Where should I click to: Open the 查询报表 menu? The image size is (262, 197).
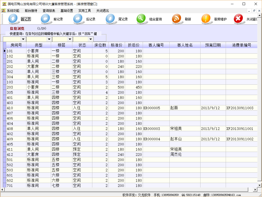tap(49, 11)
